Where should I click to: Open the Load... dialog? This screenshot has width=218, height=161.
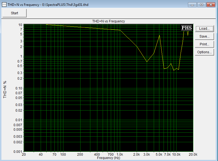(204, 29)
